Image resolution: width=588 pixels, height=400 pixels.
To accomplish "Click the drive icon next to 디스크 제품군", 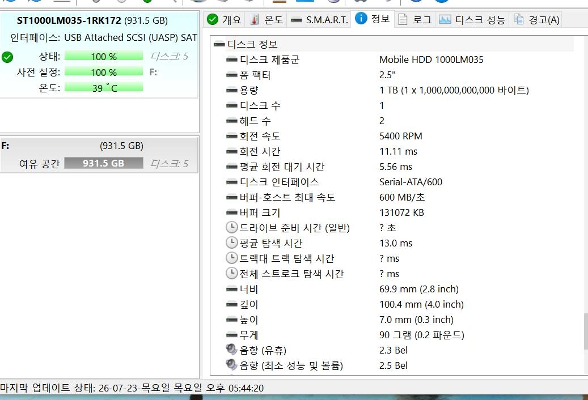I will click(231, 59).
